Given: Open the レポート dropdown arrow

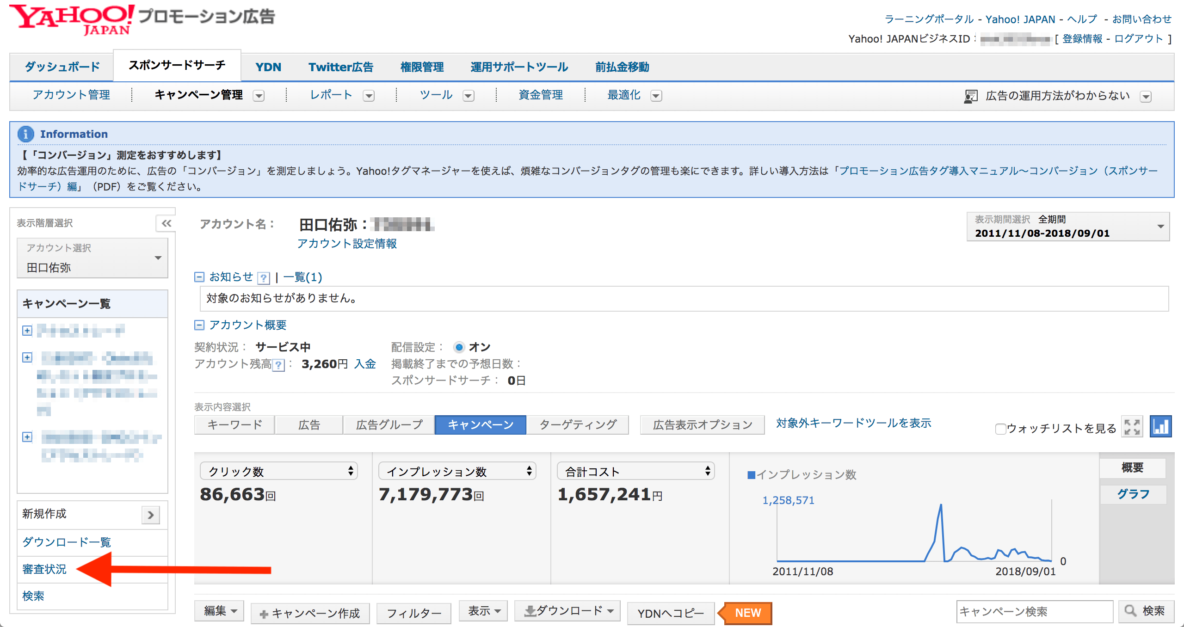Looking at the screenshot, I should [369, 96].
